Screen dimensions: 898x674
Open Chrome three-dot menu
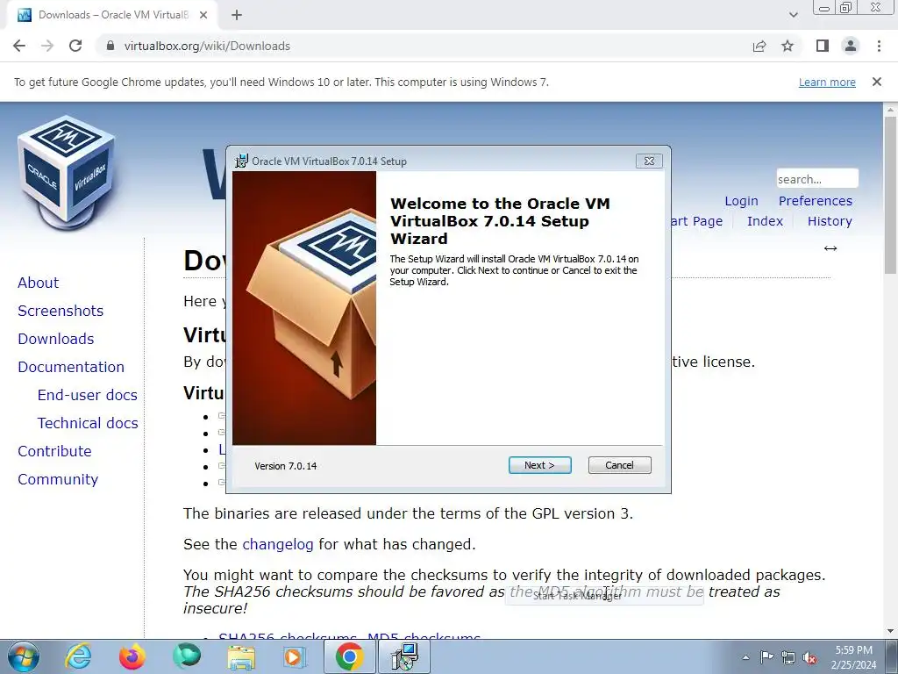pyautogui.click(x=879, y=46)
